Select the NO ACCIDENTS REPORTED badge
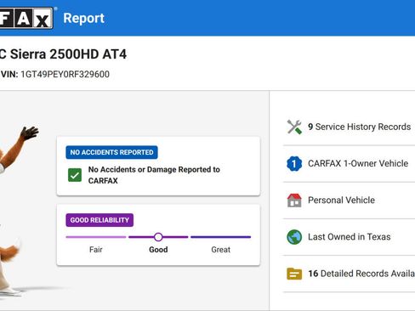The height and width of the screenshot is (311, 415). coord(111,152)
